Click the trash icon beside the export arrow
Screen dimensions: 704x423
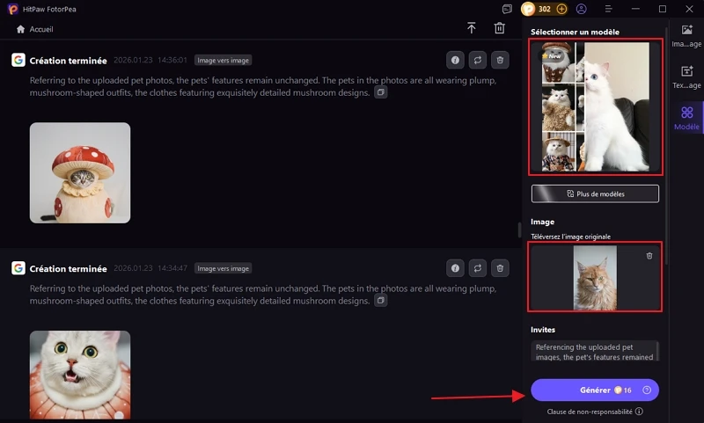click(x=500, y=28)
